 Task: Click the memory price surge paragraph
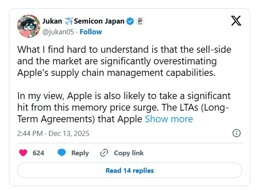[x=120, y=107]
